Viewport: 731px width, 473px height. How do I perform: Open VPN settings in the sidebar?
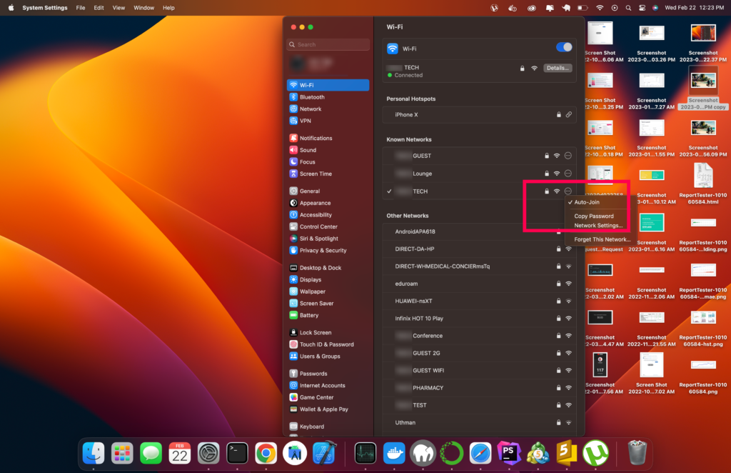tap(328, 120)
